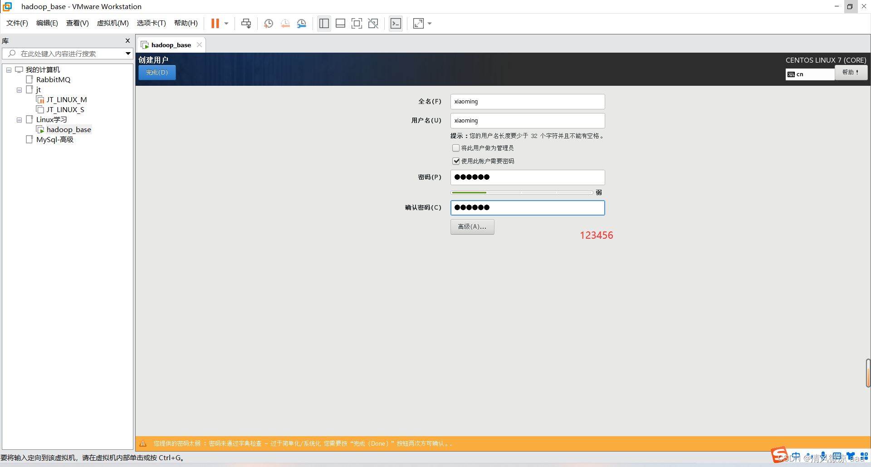Click the password strength bar
This screenshot has height=467, width=871.
tap(522, 193)
